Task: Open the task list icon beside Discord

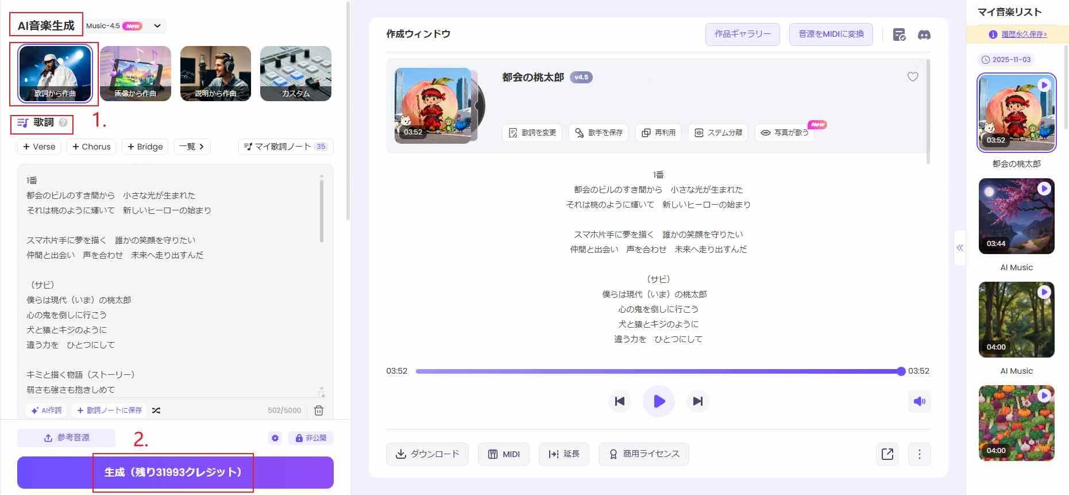Action: tap(899, 35)
